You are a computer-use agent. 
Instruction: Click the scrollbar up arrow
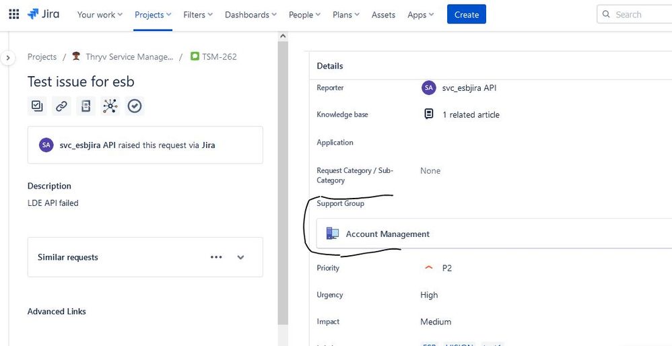click(x=282, y=36)
